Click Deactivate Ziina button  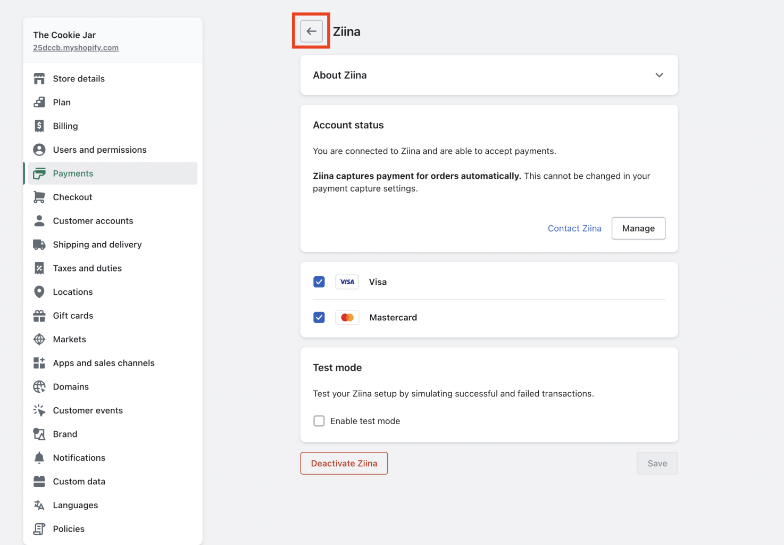tap(344, 464)
